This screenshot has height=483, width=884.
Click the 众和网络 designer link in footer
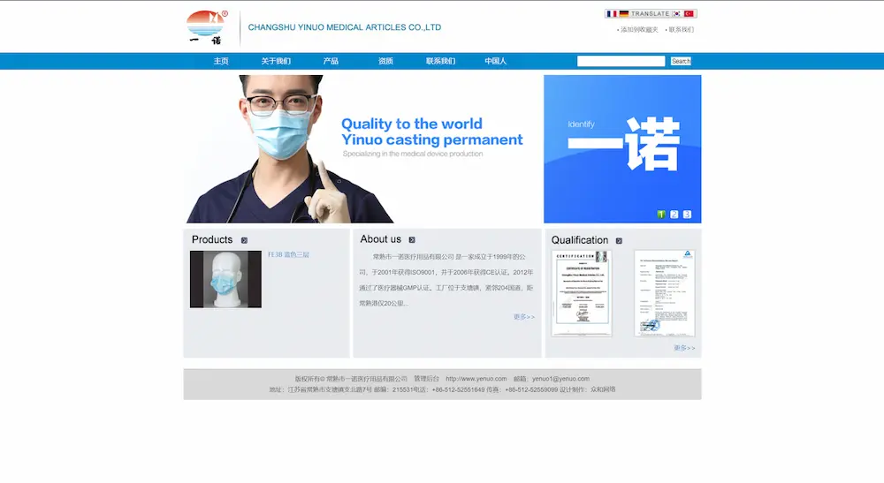pos(603,389)
